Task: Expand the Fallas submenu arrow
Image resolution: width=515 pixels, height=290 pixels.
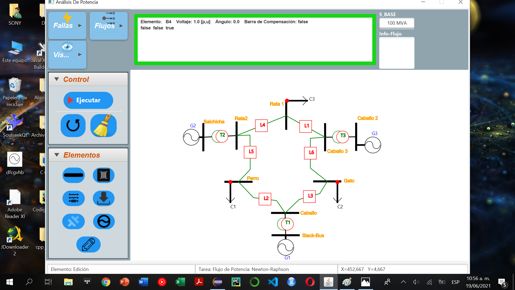Action: tap(80, 26)
